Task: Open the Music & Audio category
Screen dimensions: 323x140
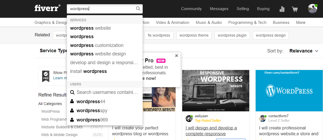Action: point(209,23)
